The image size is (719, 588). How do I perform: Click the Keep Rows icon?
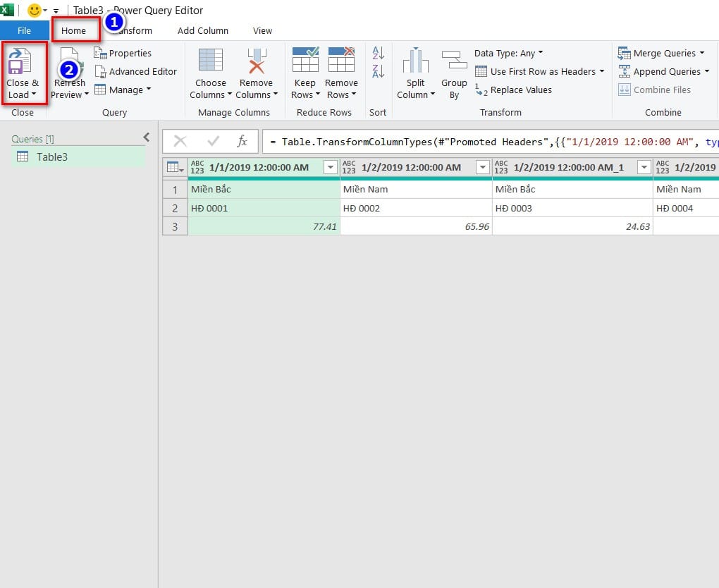click(305, 61)
